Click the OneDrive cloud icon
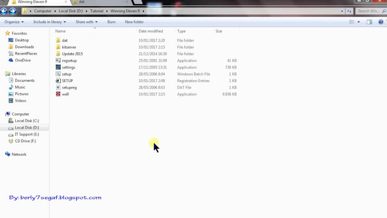Viewport: 387px width, 218px height. coord(11,60)
